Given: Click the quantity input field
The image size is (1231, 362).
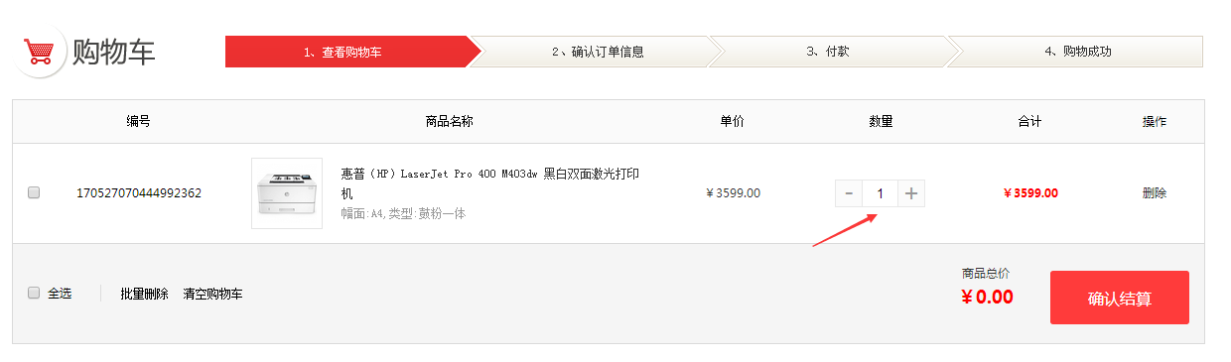Looking at the screenshot, I should (880, 193).
